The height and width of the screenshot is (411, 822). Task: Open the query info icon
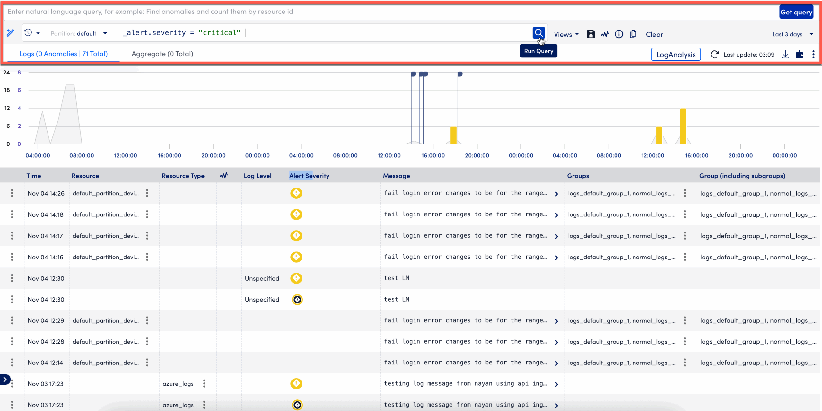[619, 34]
